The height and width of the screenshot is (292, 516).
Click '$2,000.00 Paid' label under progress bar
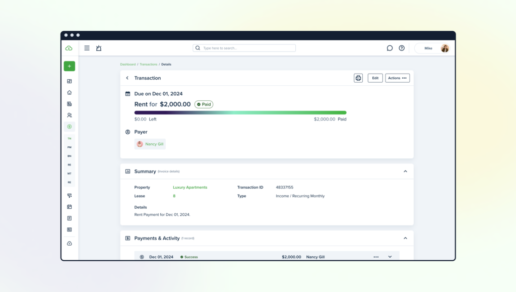[330, 119]
